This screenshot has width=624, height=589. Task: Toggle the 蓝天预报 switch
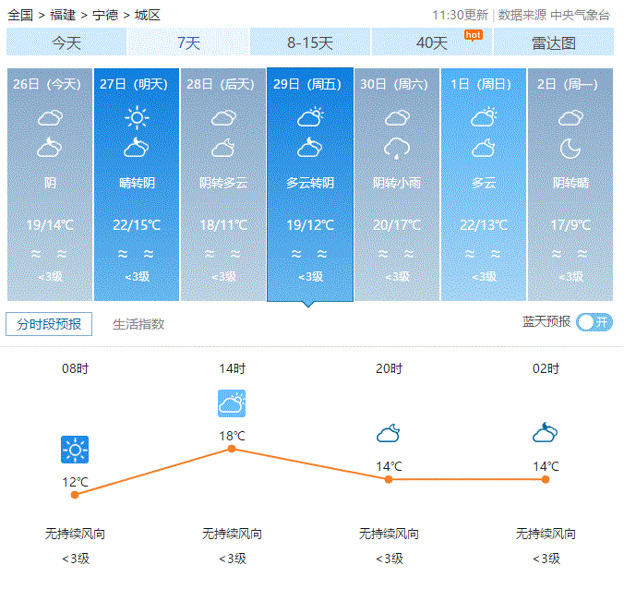click(594, 322)
